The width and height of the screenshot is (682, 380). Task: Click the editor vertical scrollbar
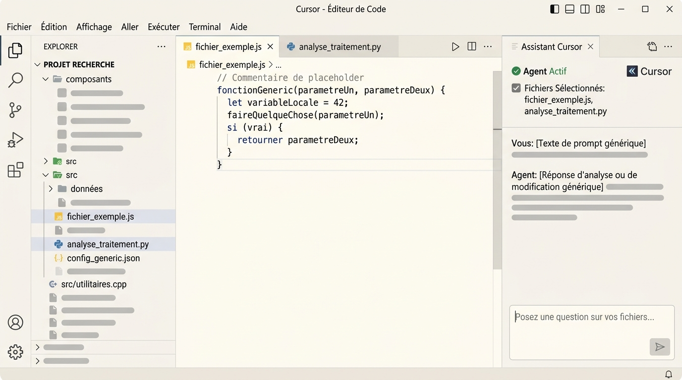tap(497, 170)
